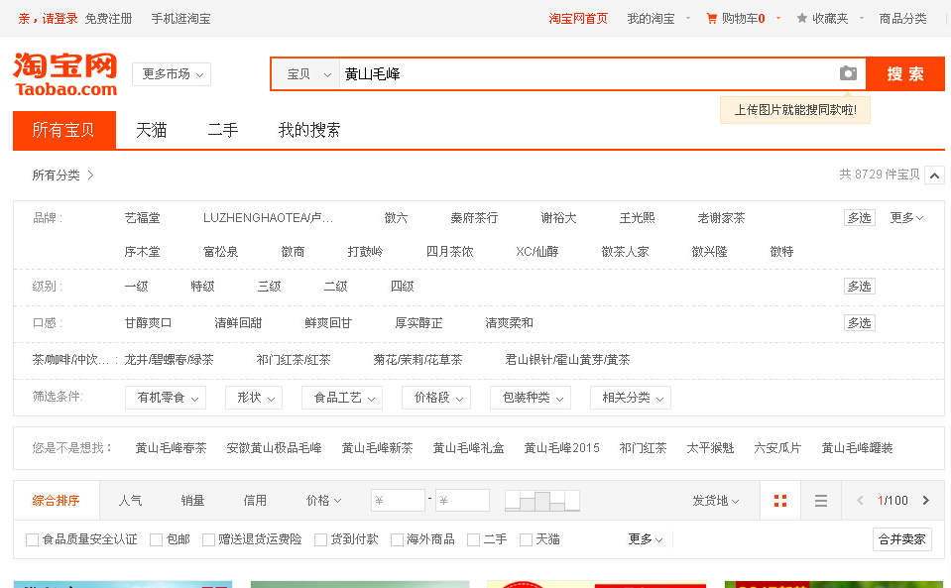Screen dimensions: 951x588
Task: Click the minimum price input field
Action: tap(398, 500)
